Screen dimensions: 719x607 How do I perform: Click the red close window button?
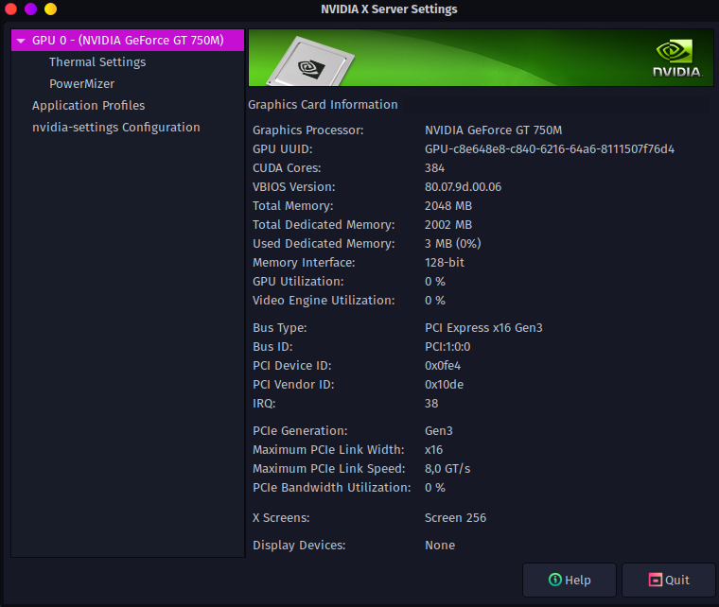pos(10,9)
